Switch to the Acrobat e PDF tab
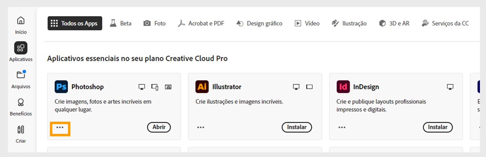486x157 pixels. coord(201,23)
